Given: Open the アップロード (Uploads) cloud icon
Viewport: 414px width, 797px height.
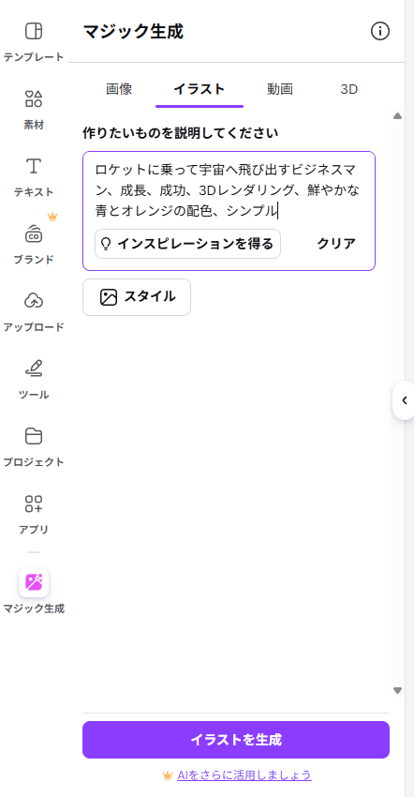Looking at the screenshot, I should [x=34, y=301].
